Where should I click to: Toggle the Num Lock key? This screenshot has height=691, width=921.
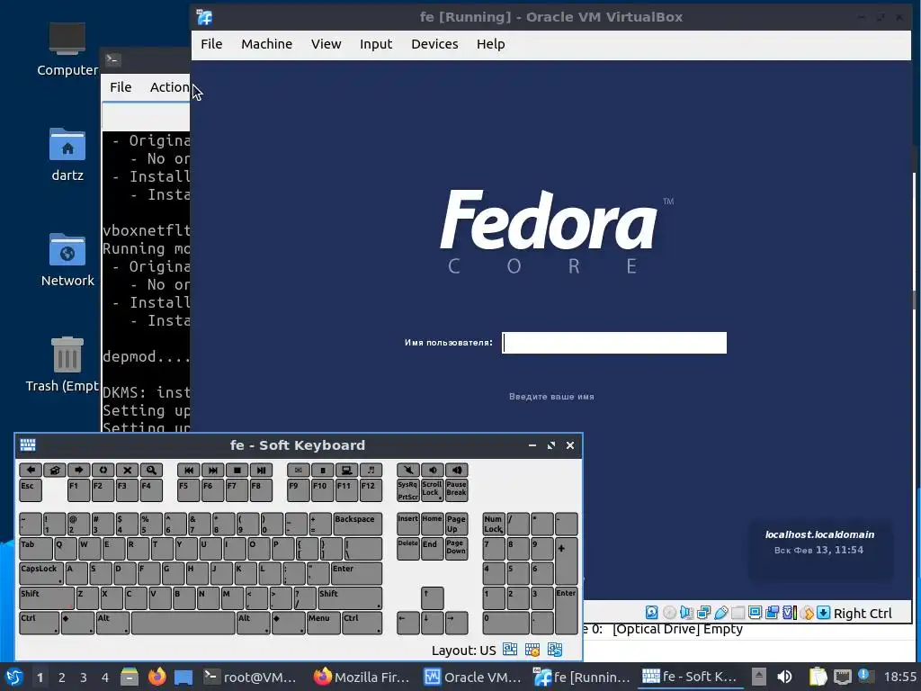(494, 524)
